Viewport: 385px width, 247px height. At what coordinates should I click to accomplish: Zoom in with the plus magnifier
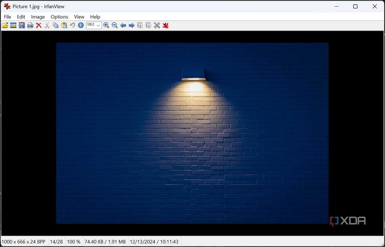[x=106, y=26]
